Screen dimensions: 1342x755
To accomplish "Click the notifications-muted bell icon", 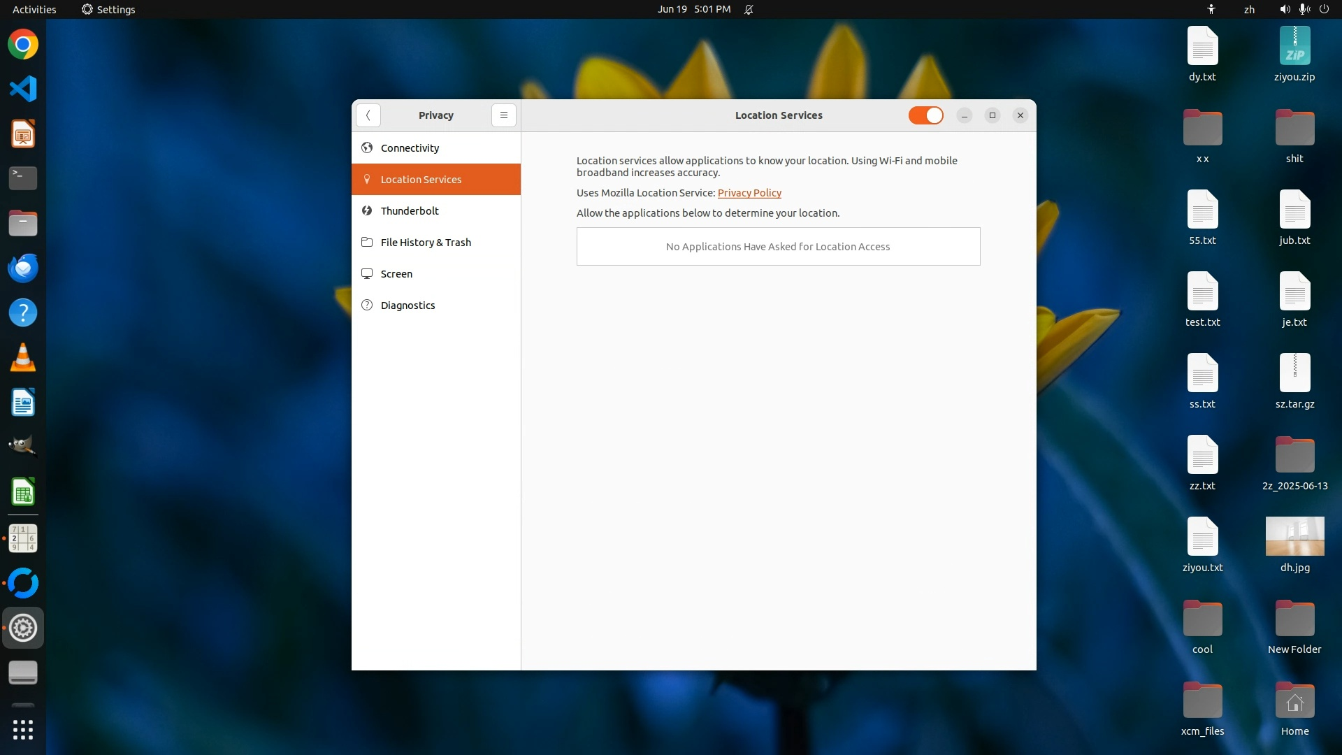I will pyautogui.click(x=749, y=9).
